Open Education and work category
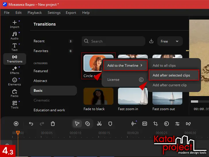The width and height of the screenshot is (209, 157). 49,110
